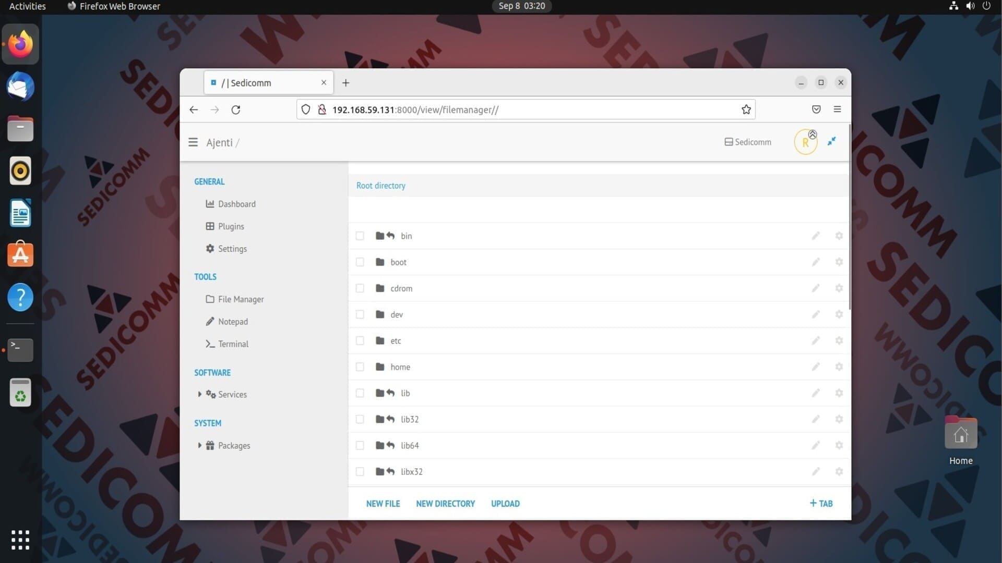Click the collapse fullscreen arrows icon
The image size is (1002, 563).
pos(831,141)
